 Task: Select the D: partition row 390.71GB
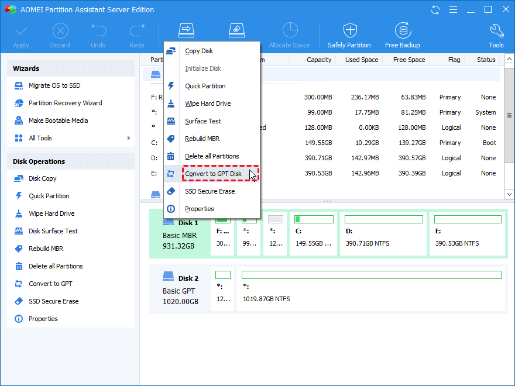[323, 158]
